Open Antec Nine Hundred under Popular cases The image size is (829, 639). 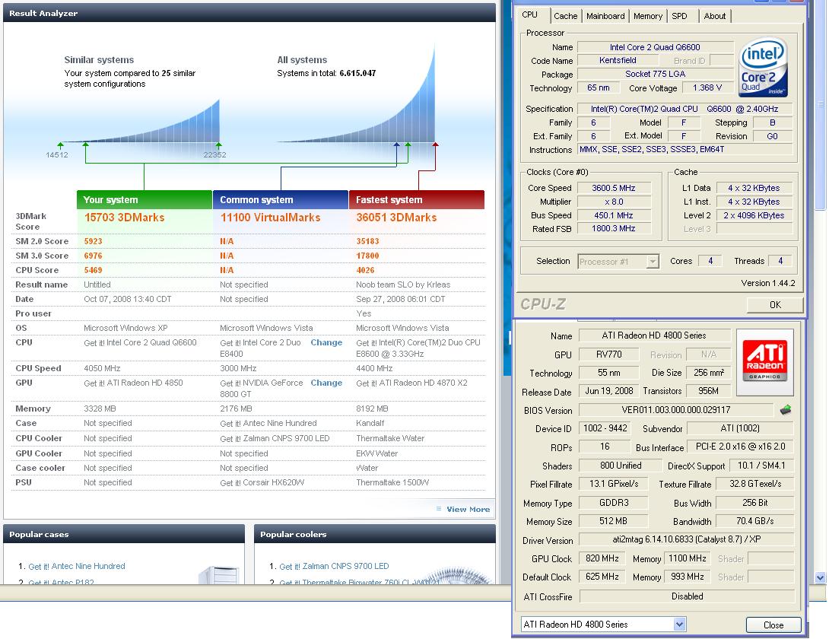tap(77, 566)
